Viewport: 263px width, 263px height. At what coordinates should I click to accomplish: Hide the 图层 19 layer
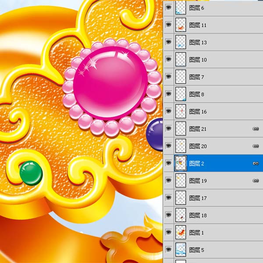tap(168, 180)
